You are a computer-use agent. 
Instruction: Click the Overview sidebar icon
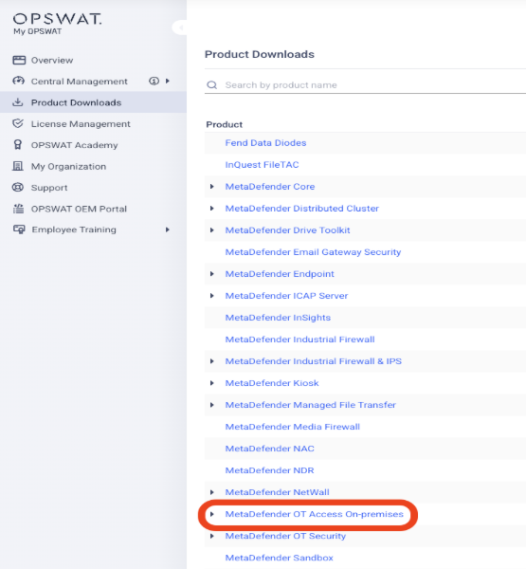click(19, 60)
